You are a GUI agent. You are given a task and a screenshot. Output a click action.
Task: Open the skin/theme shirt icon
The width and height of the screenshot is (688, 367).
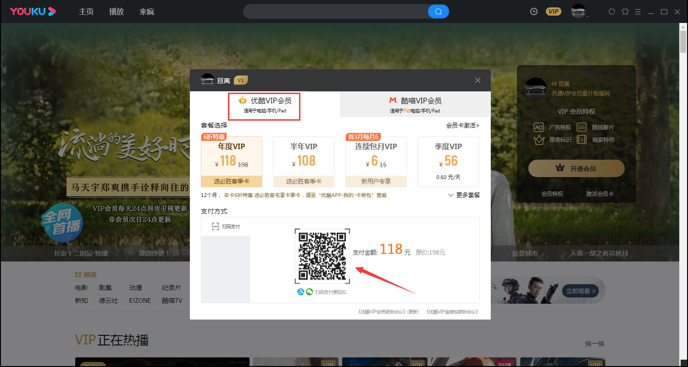625,11
